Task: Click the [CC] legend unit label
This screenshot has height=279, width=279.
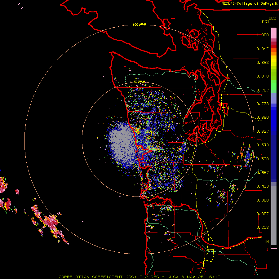Action: point(264,21)
